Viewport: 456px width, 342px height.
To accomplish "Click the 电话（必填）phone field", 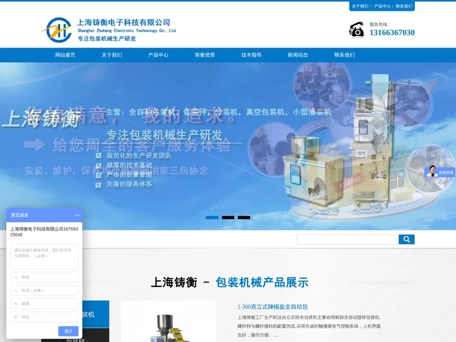I will click(x=44, y=290).
